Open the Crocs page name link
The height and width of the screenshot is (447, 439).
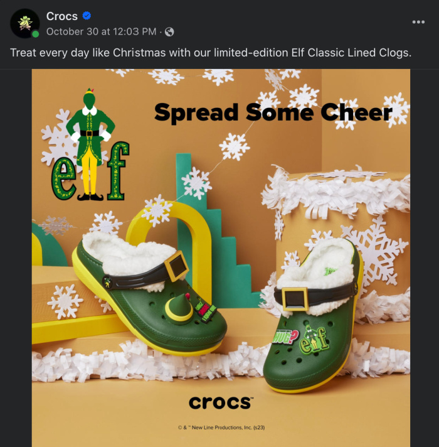(62, 16)
